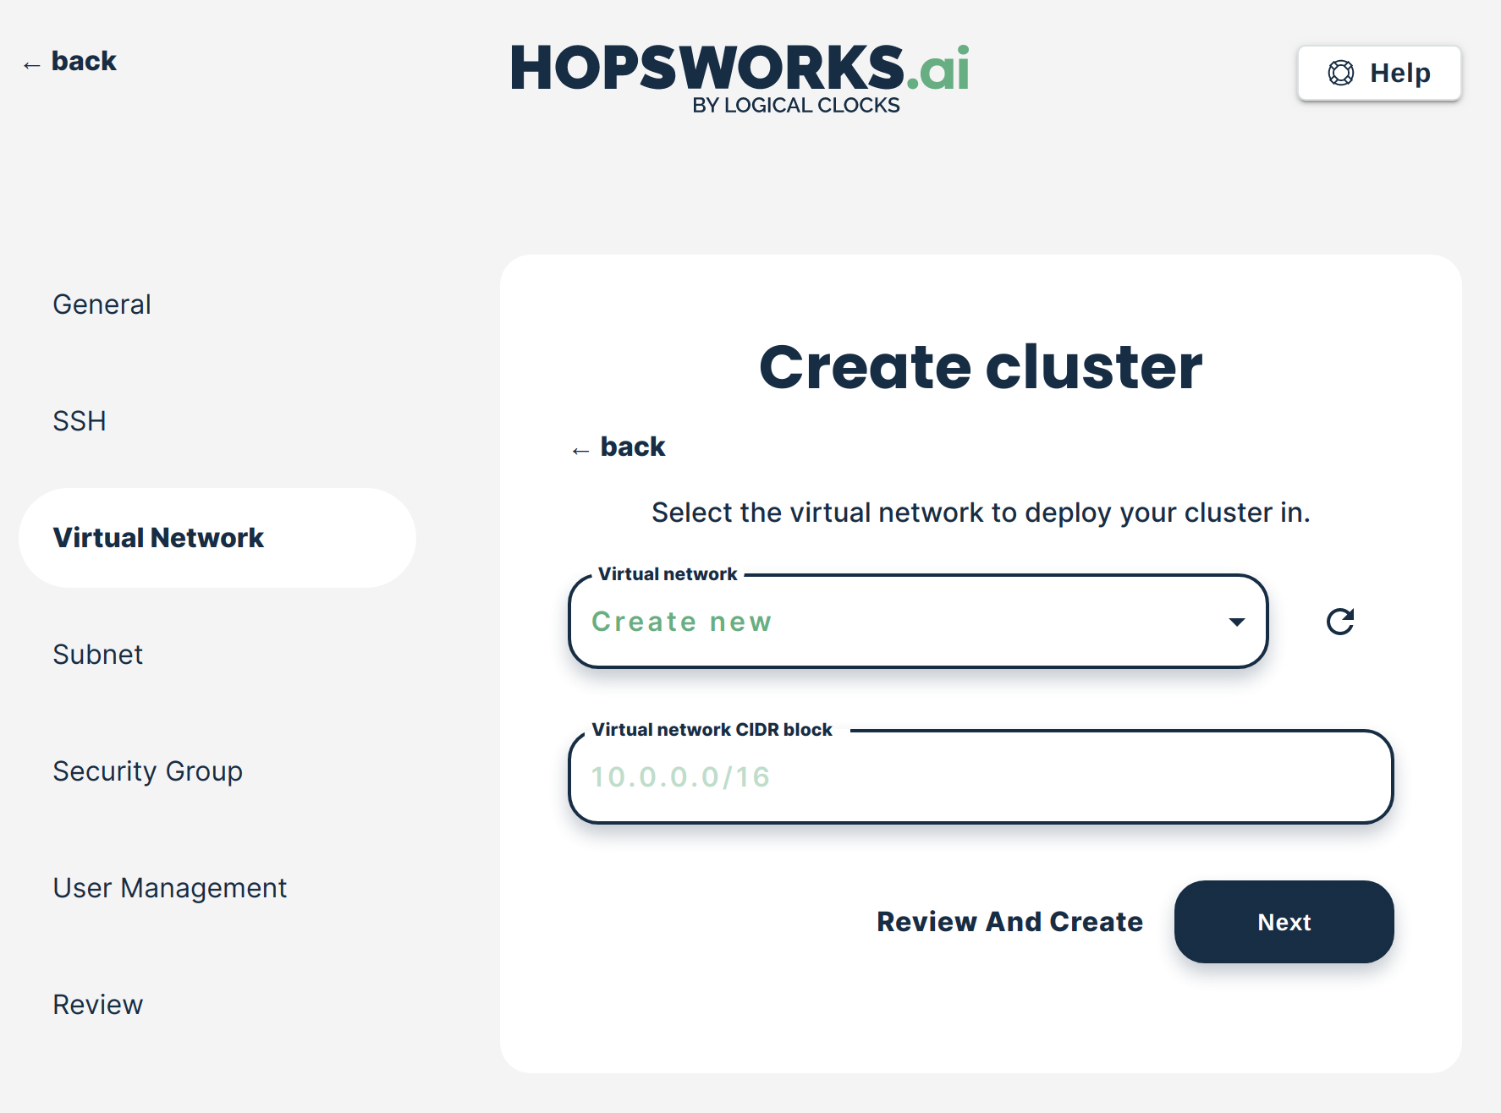The image size is (1501, 1113).
Task: Click the left arrow icon below Create cluster heading
Action: pyautogui.click(x=580, y=451)
